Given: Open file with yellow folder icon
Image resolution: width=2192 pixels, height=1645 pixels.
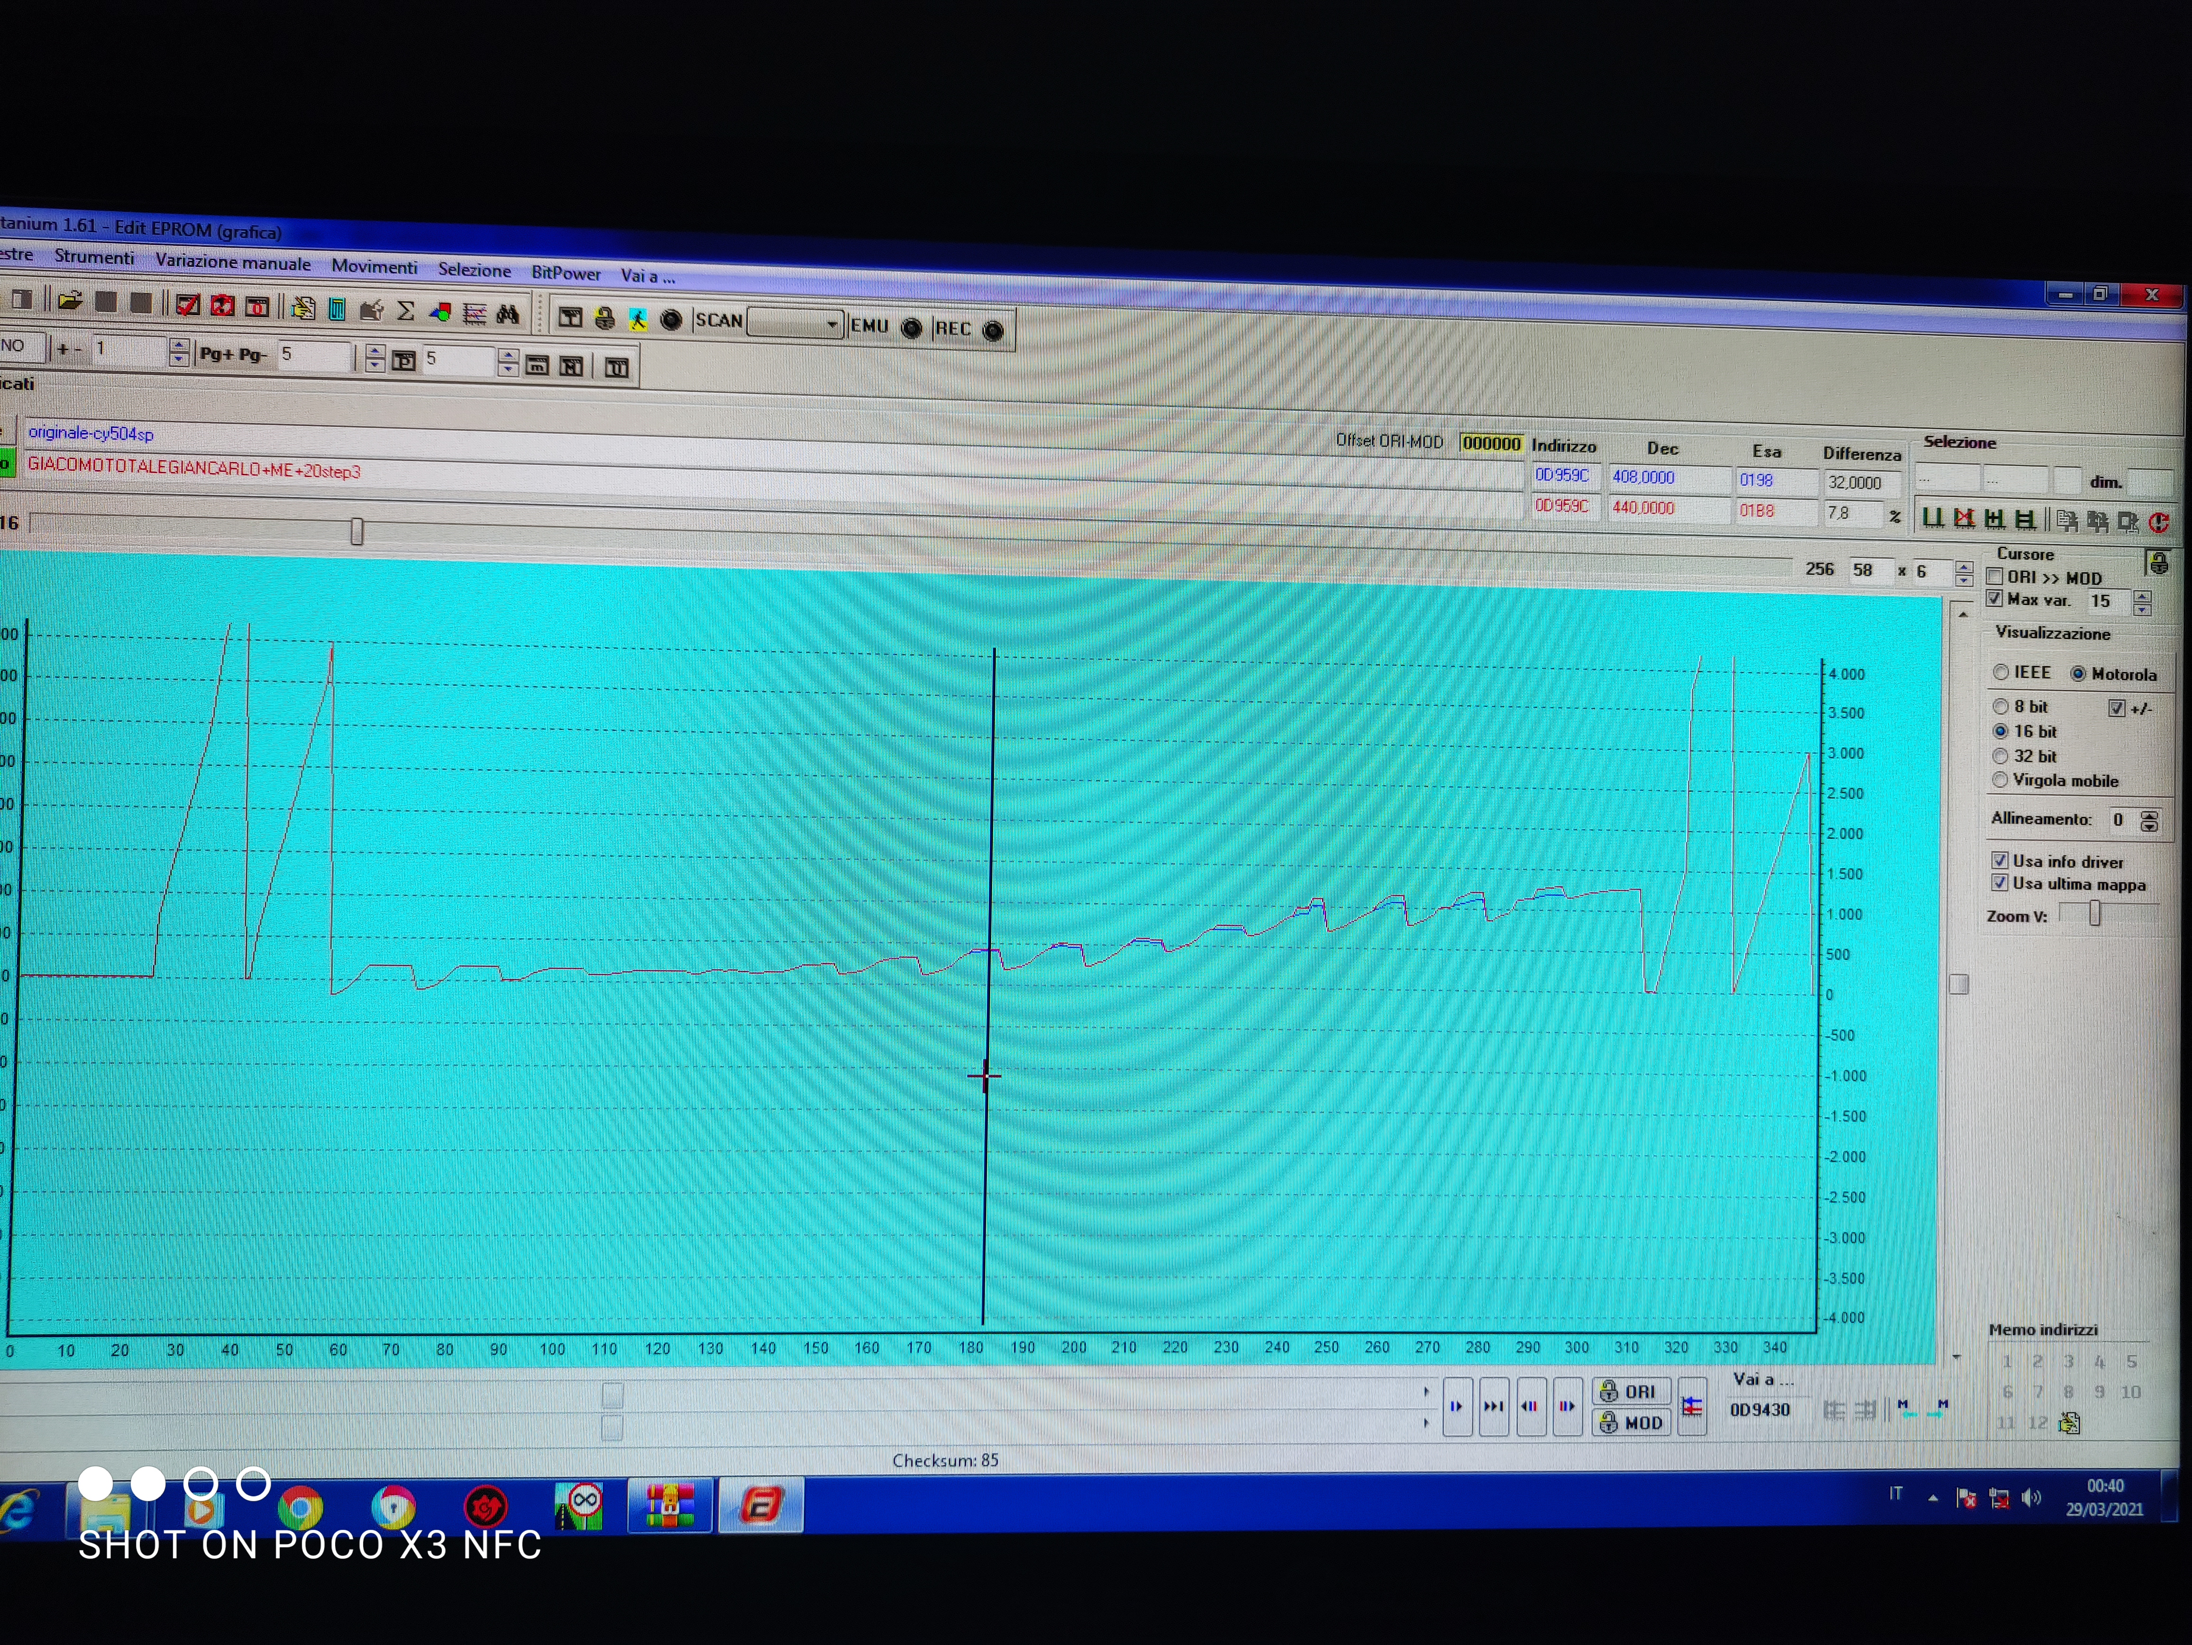Looking at the screenshot, I should point(69,300).
